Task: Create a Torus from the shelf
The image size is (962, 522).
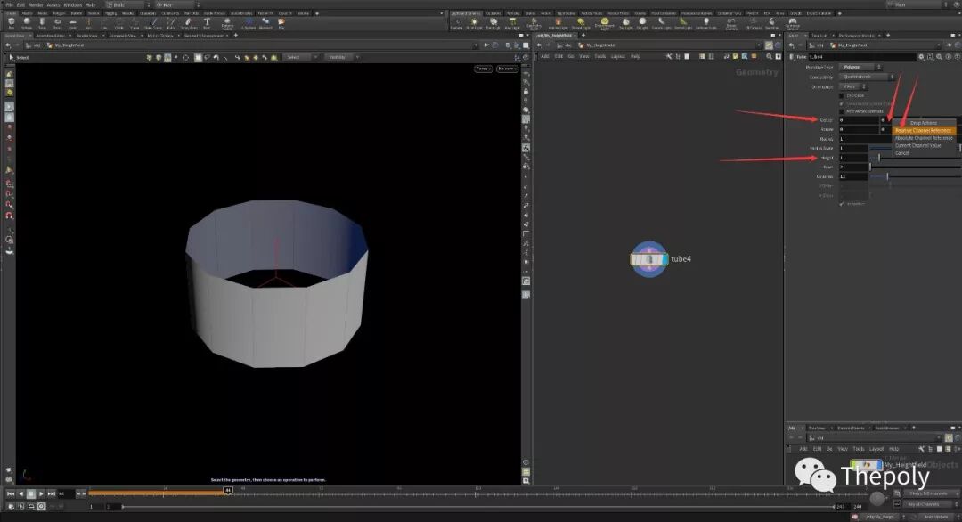Action: tap(58, 23)
